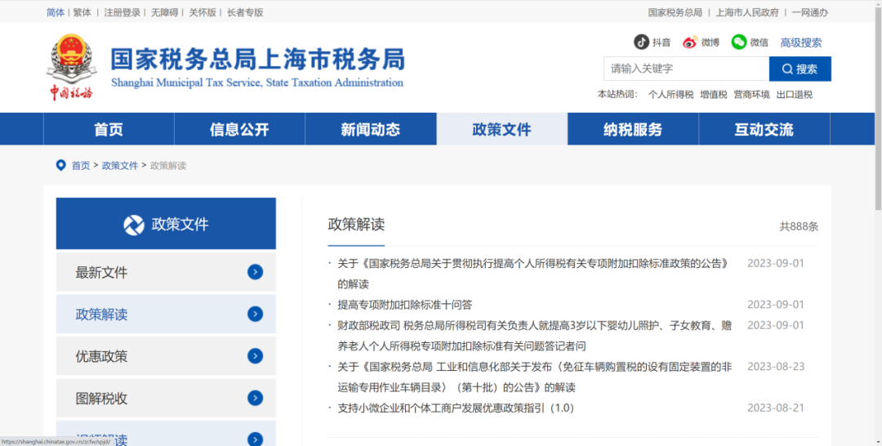Screen dimensions: 882x446
Task: Open the 纳税服务 navigation tab
Action: click(x=633, y=129)
